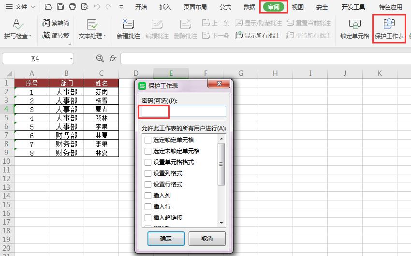The width and height of the screenshot is (411, 256).
Task: Click the print preview icon
Action: (x=85, y=7)
